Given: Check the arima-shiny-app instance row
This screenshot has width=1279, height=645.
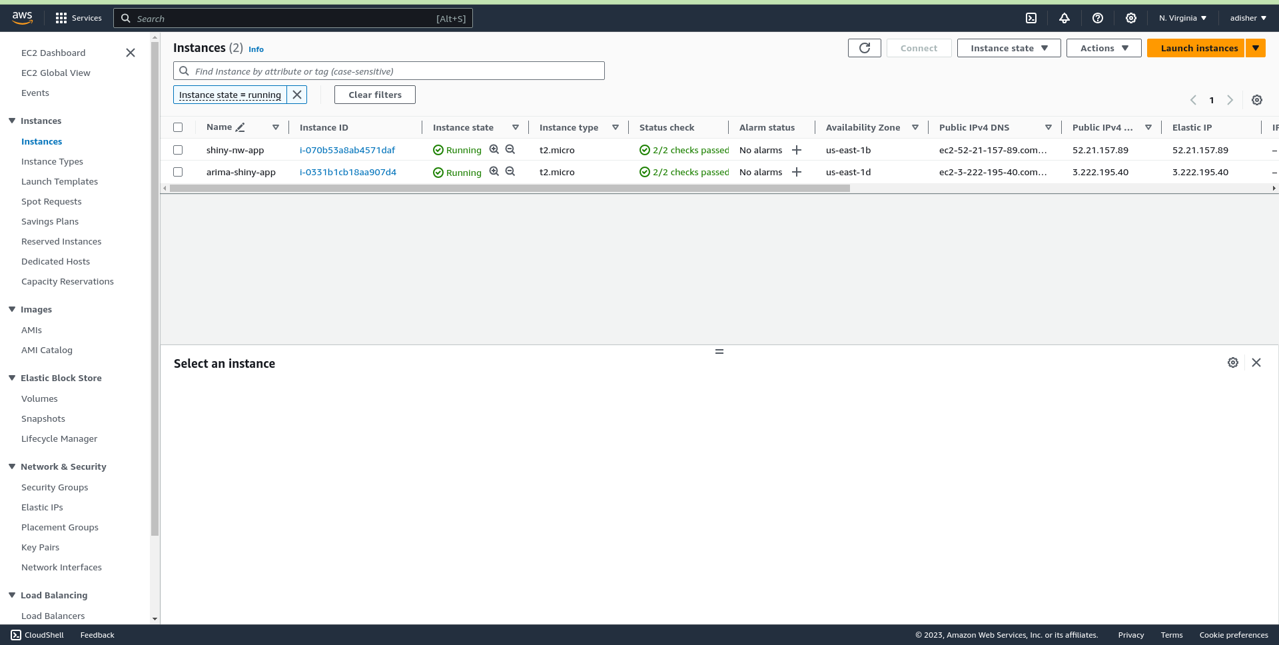Looking at the screenshot, I should tap(178, 172).
